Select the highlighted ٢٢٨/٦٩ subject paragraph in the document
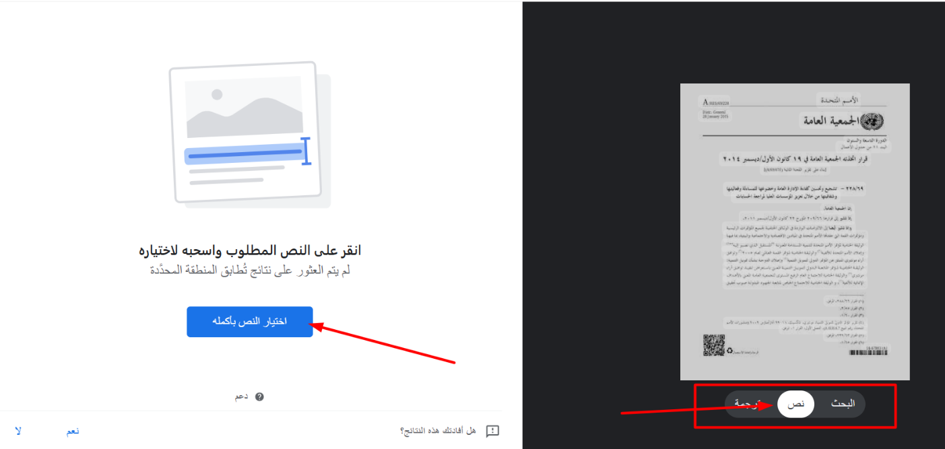Image resolution: width=945 pixels, height=449 pixels. (x=795, y=192)
